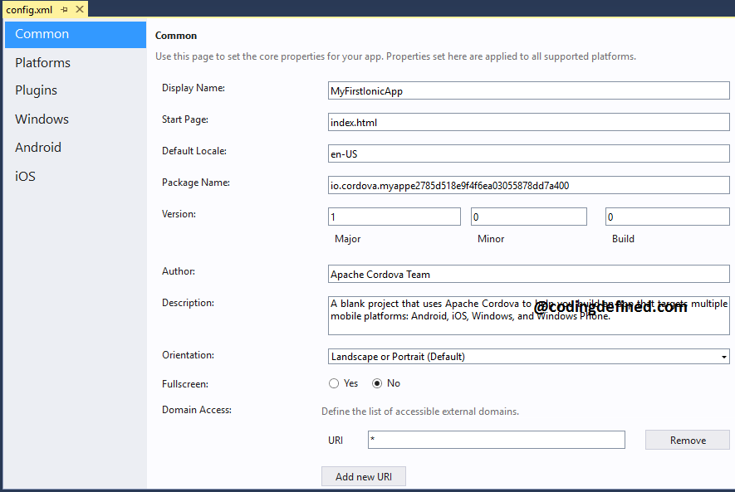Viewport: 735px width, 492px height.
Task: Expand orientation options with the dropdown arrow
Action: pos(724,356)
